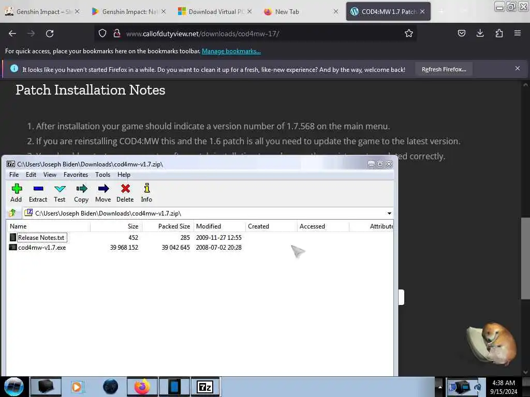530x397 pixels.
Task: Click the Manage bookmarks link
Action: click(231, 51)
